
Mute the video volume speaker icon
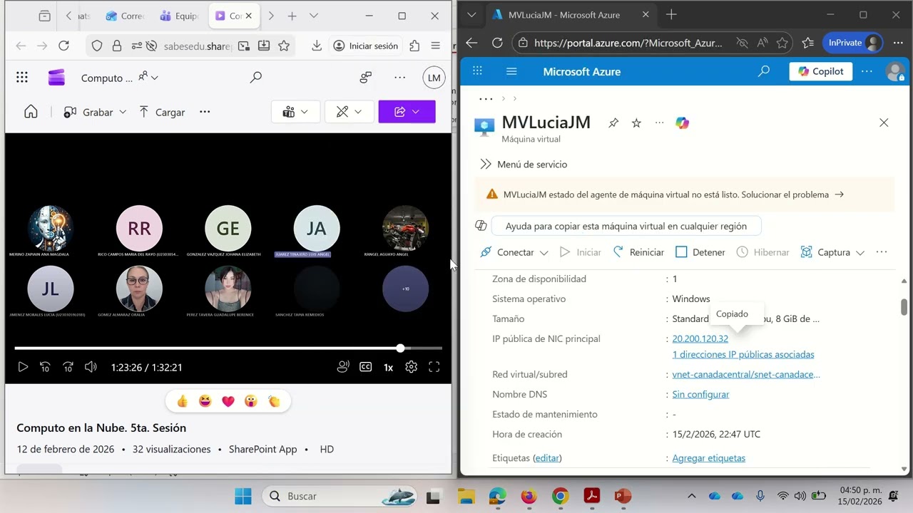tap(91, 367)
